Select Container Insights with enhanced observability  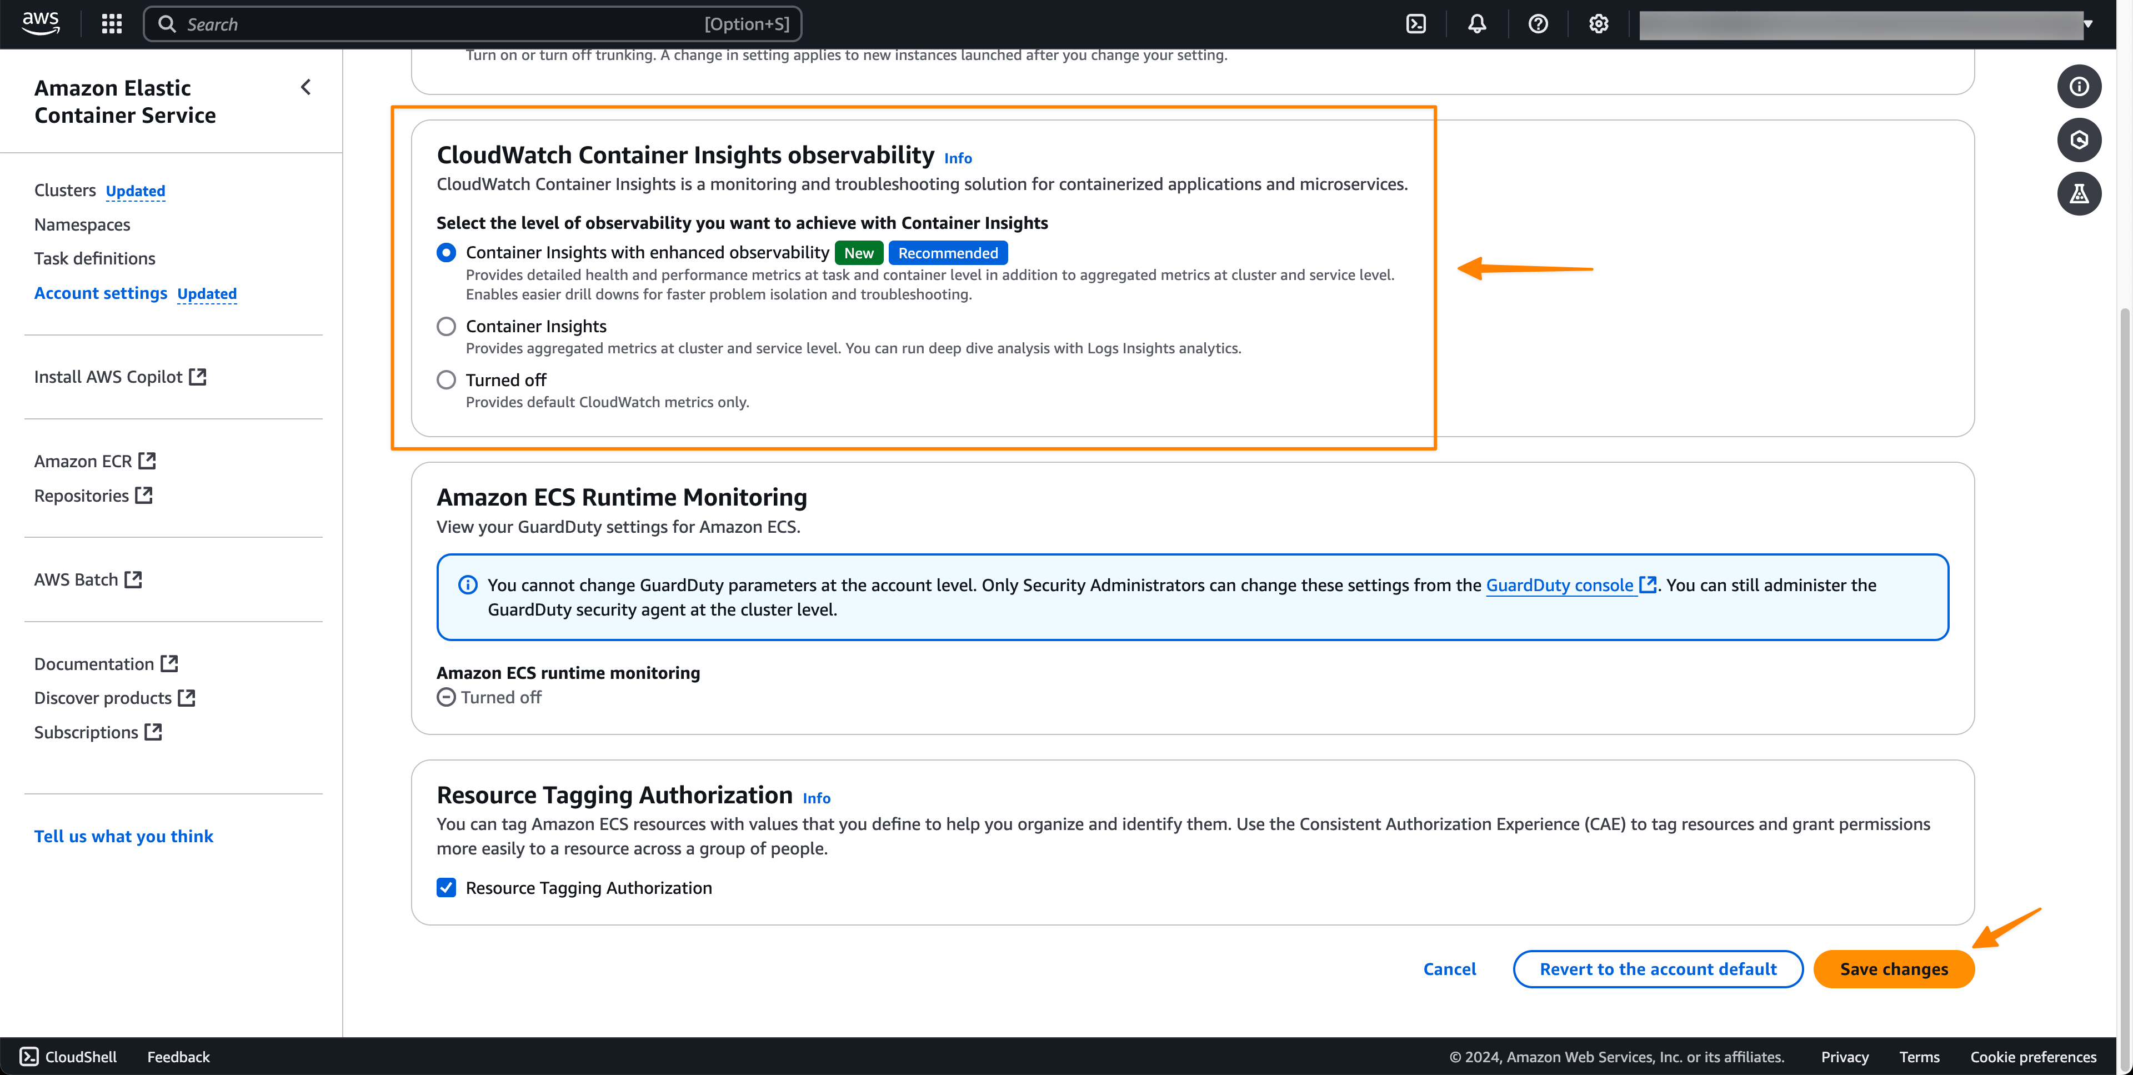(x=446, y=253)
